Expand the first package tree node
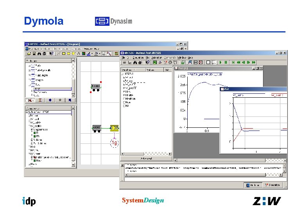 pyautogui.click(x=30, y=66)
